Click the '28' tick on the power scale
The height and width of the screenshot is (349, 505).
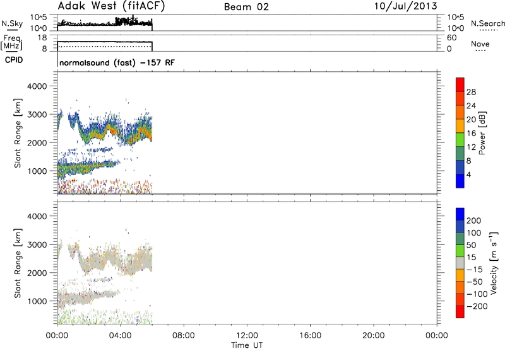pyautogui.click(x=471, y=92)
